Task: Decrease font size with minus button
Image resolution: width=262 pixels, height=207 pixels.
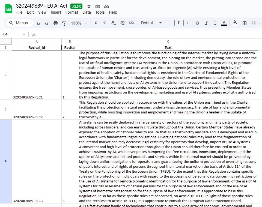Action: tap(170, 23)
